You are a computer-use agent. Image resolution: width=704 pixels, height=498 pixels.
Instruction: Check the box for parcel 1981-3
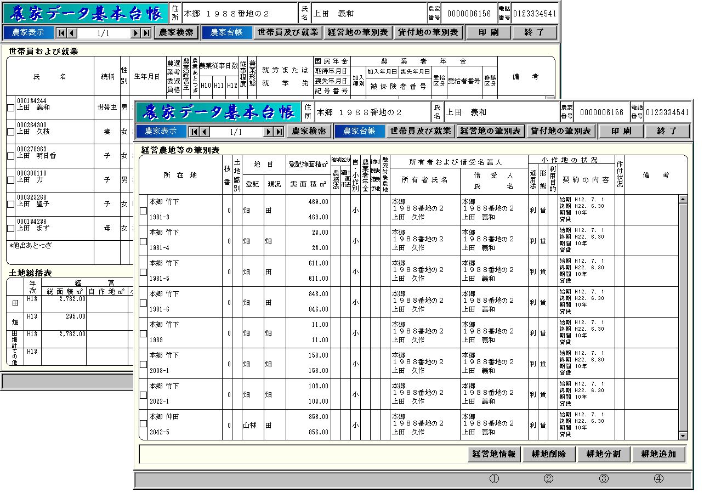point(143,211)
